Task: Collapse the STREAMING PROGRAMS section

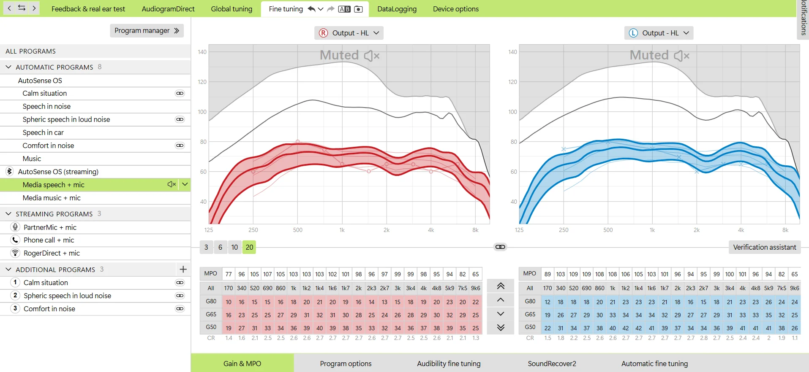Action: click(x=8, y=213)
